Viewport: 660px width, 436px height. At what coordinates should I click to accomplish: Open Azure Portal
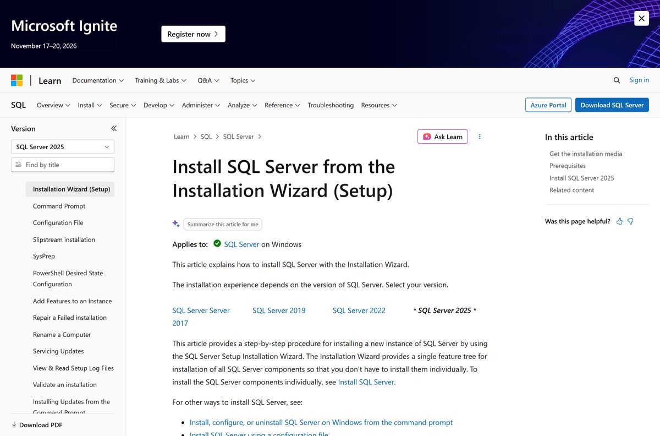point(548,105)
